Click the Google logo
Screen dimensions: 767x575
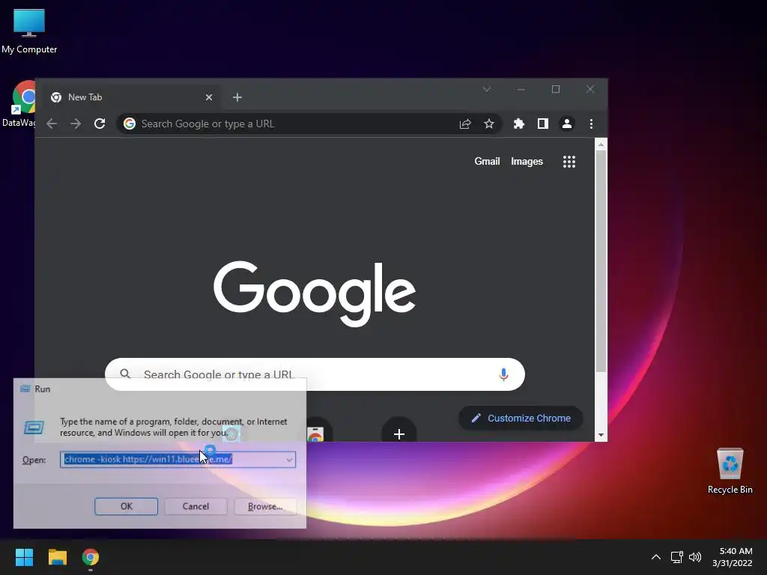pyautogui.click(x=315, y=293)
